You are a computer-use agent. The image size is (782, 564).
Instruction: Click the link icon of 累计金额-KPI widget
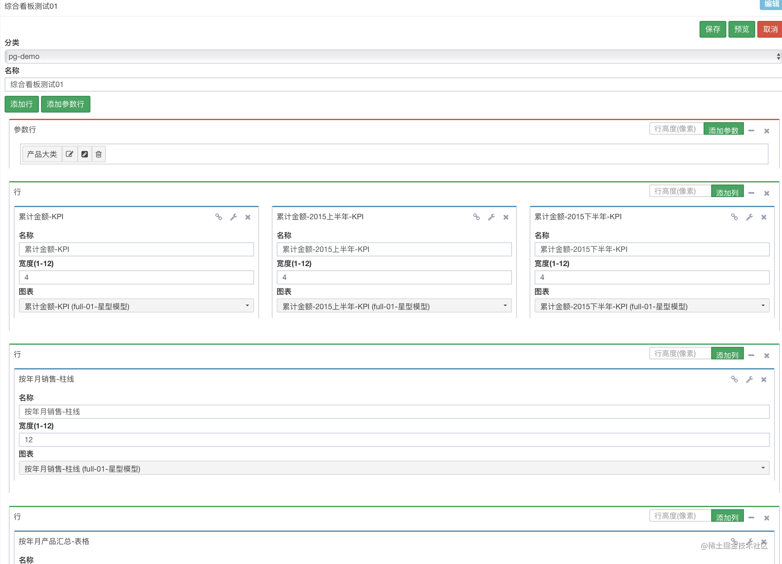(x=219, y=217)
